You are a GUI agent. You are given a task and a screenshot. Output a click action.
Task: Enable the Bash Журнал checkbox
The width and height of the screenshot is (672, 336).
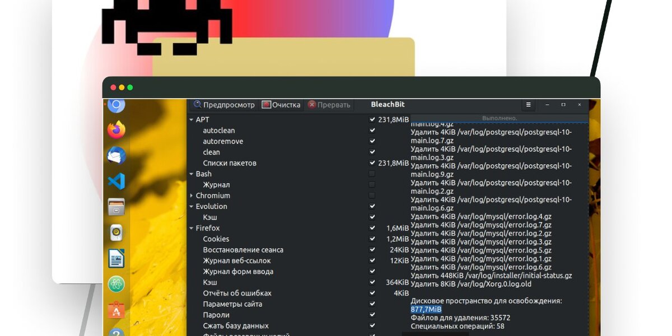pyautogui.click(x=372, y=185)
